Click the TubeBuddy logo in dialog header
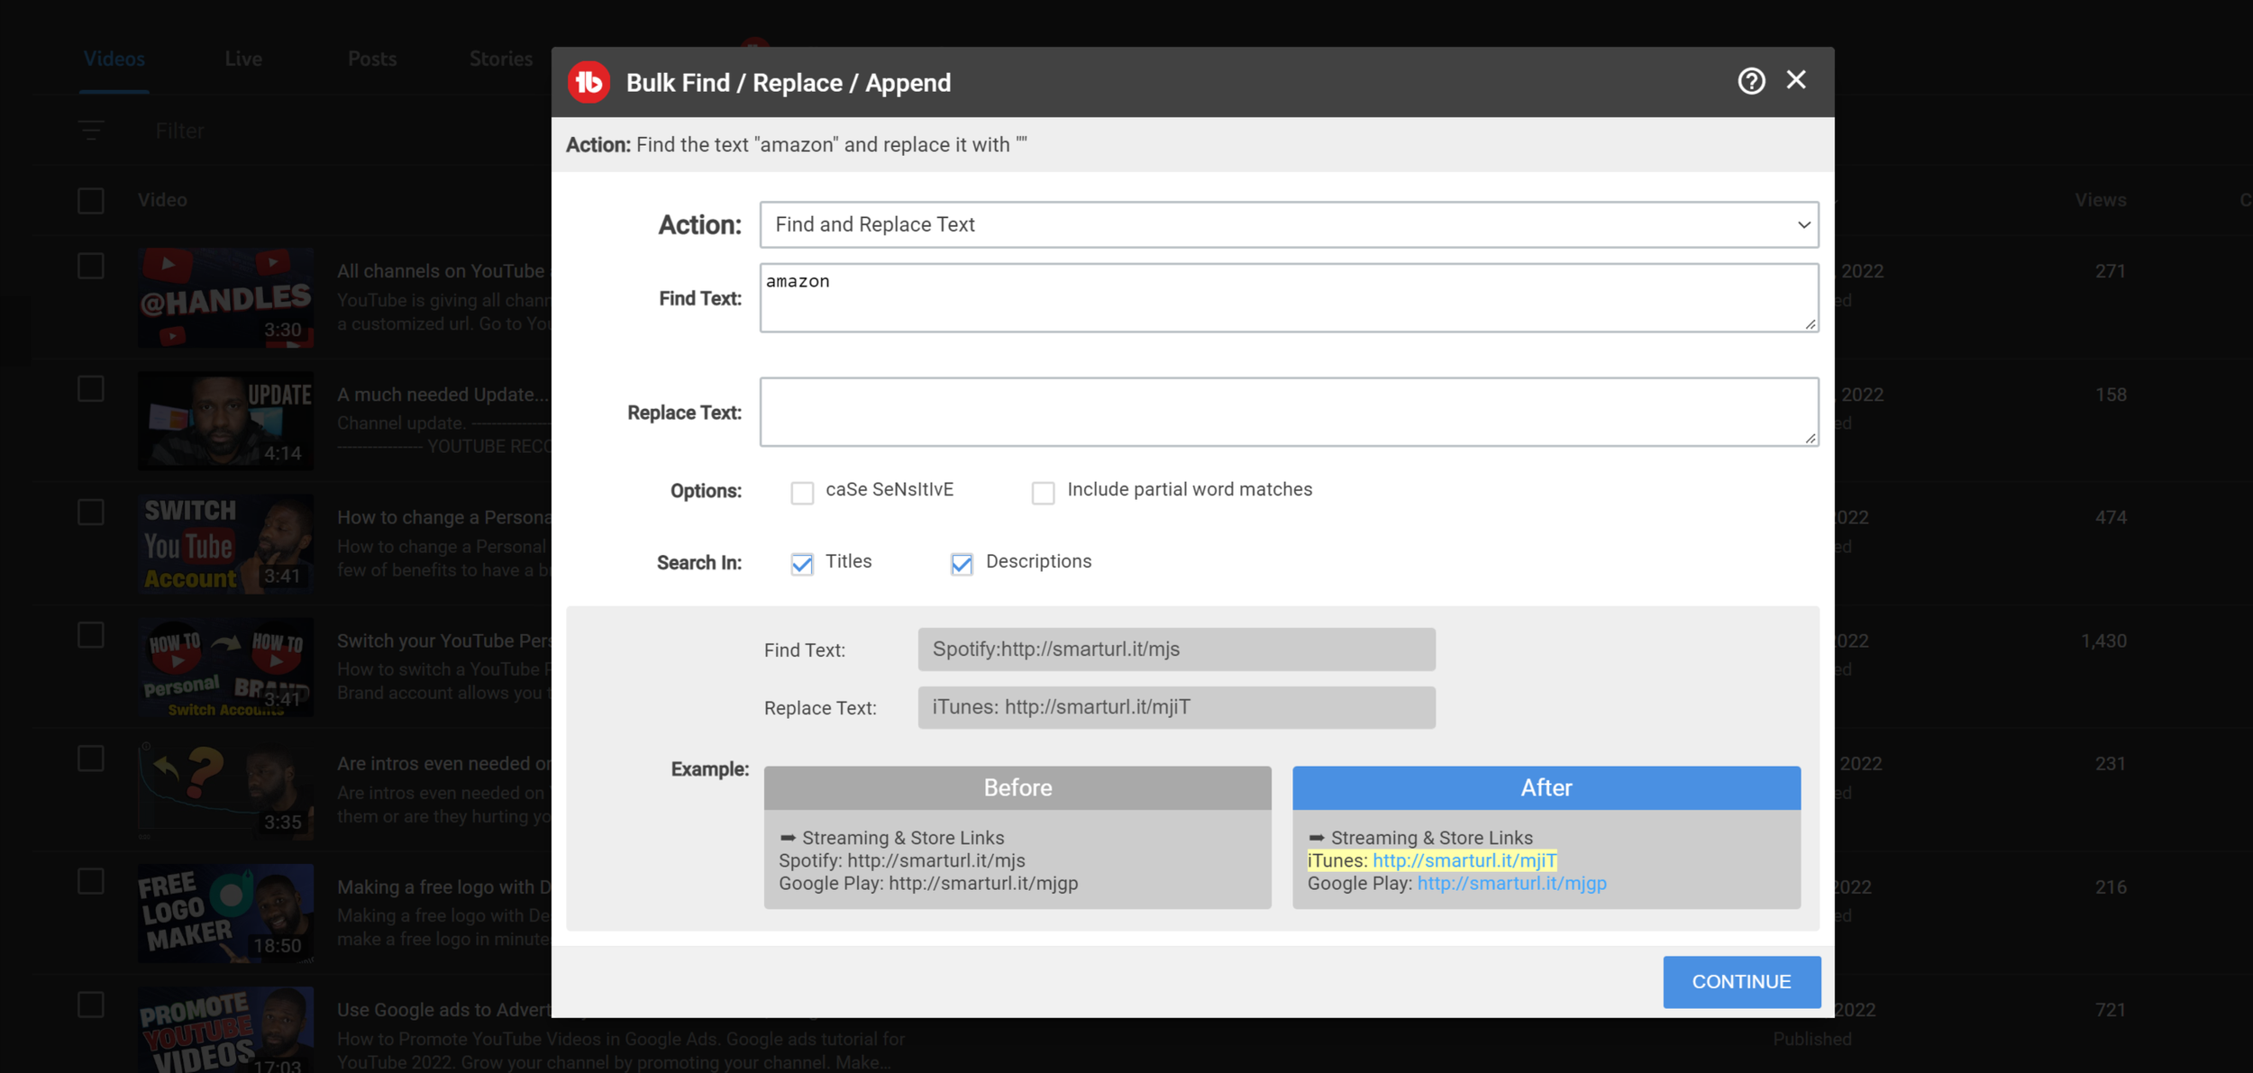 [x=588, y=82]
